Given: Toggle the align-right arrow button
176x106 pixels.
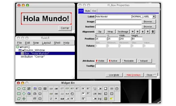Looking at the screenshot, I should click(x=137, y=32).
